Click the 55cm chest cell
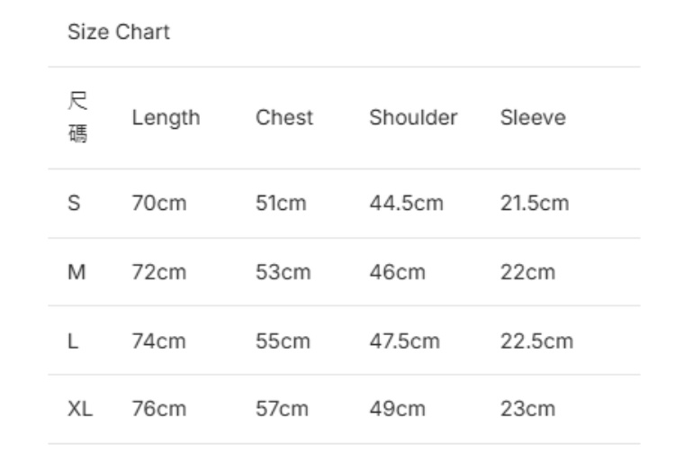Image resolution: width=675 pixels, height=473 pixels. [x=283, y=341]
